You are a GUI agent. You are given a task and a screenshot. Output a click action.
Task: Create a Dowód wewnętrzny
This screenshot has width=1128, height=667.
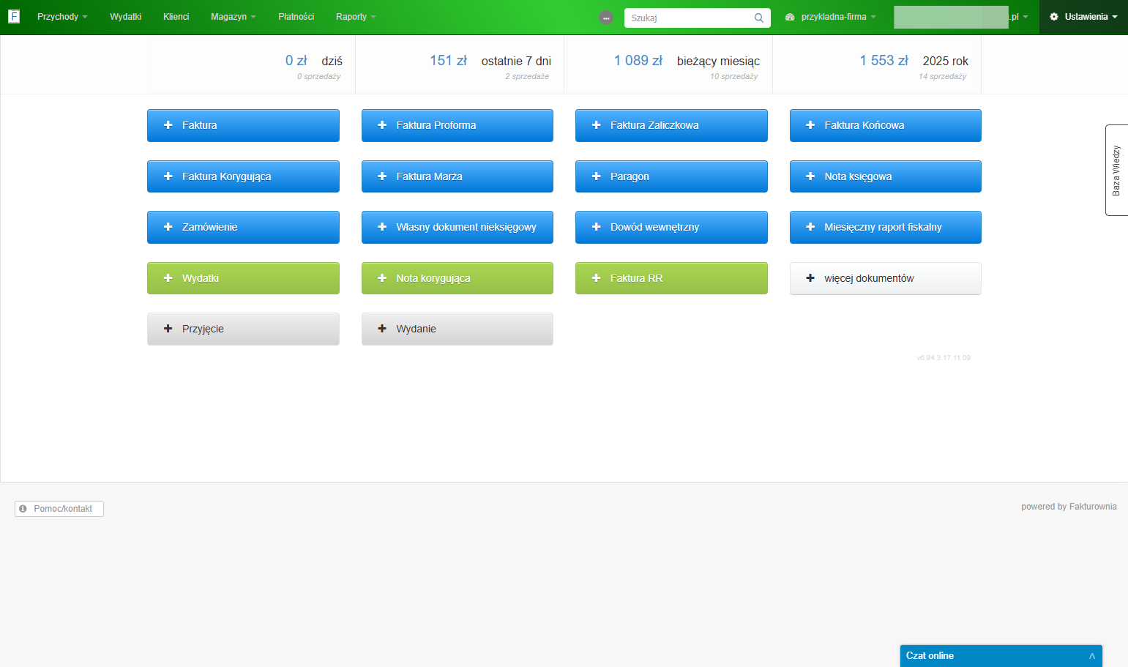(x=671, y=227)
